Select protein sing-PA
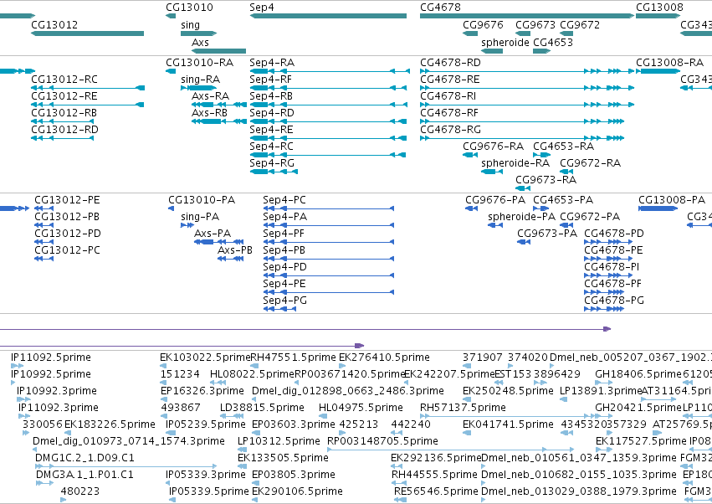 point(200,217)
